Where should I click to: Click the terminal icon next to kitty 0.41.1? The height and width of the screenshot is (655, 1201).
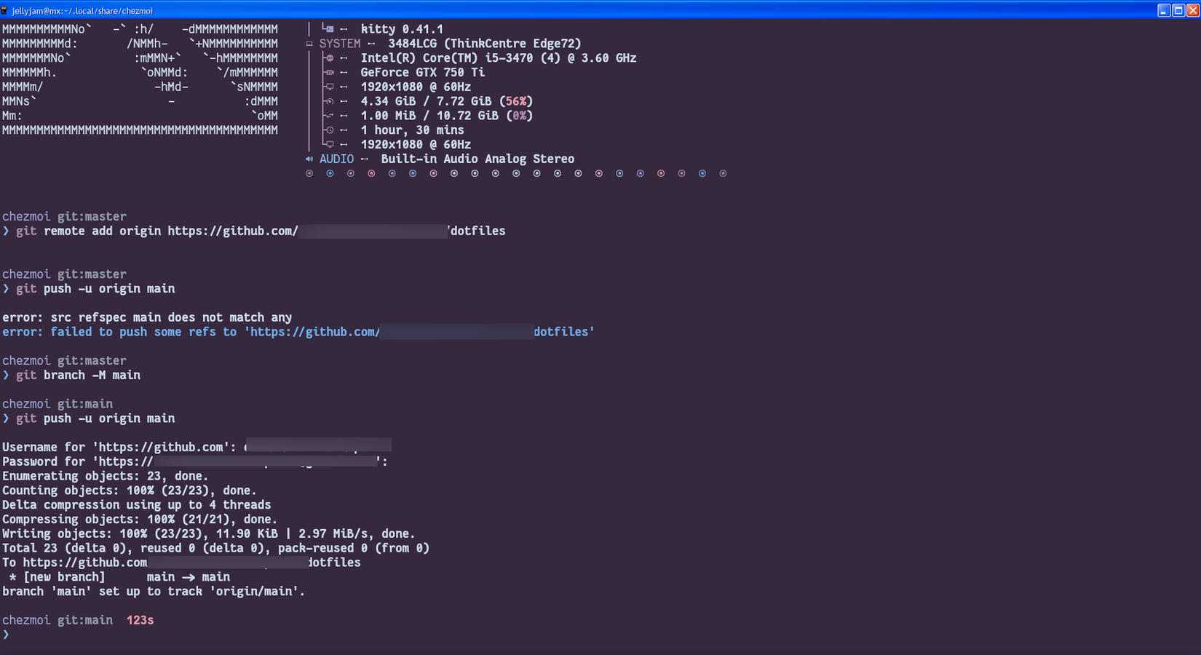[x=329, y=29]
